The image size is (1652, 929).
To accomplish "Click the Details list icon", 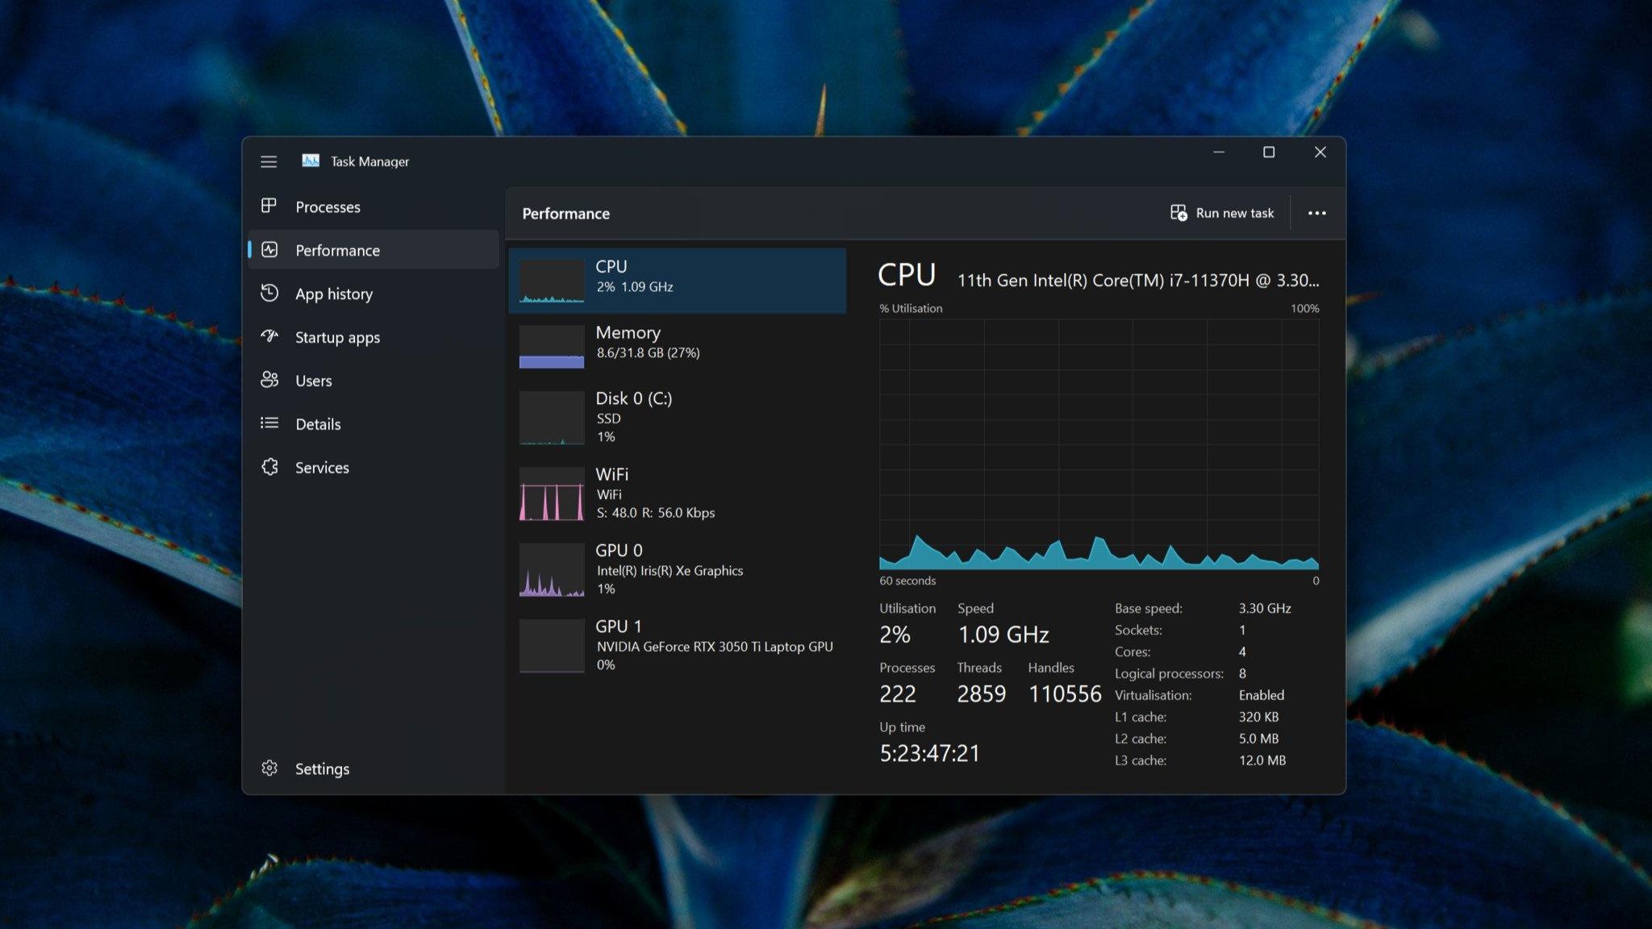I will [x=269, y=423].
